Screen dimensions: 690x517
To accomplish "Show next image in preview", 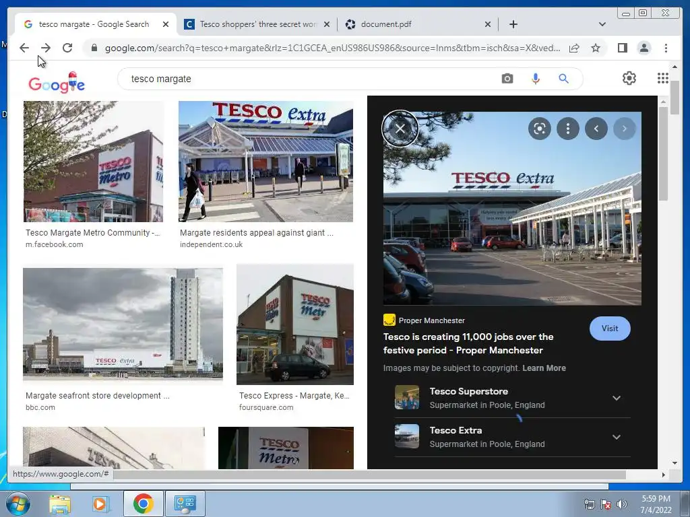I will tap(625, 129).
